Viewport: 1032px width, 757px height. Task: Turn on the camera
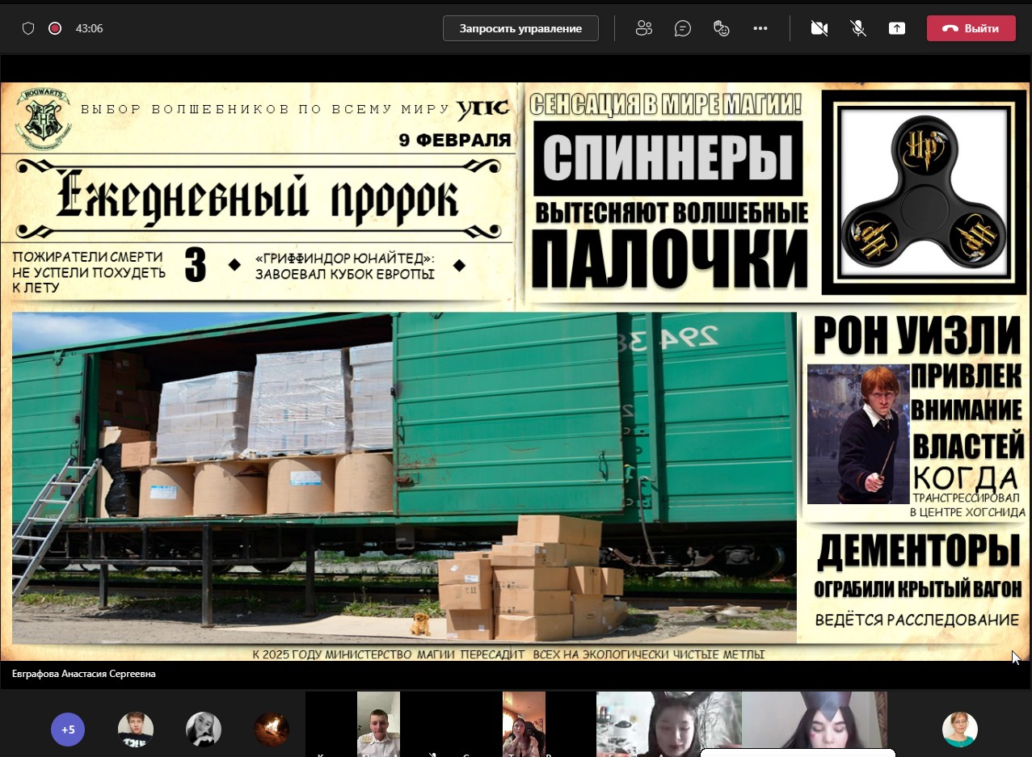point(819,28)
